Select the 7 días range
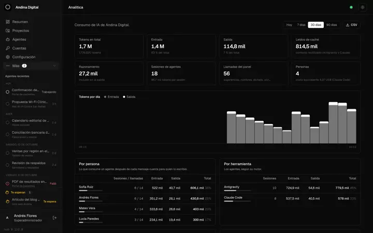 coord(301,25)
